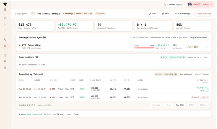Open the profile circle sidebar icon
This screenshot has height=129, width=217.
pos(5,55)
